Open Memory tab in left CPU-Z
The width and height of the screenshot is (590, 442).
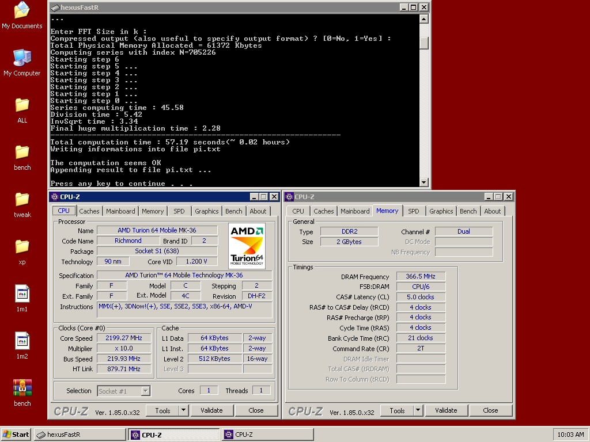pos(153,211)
